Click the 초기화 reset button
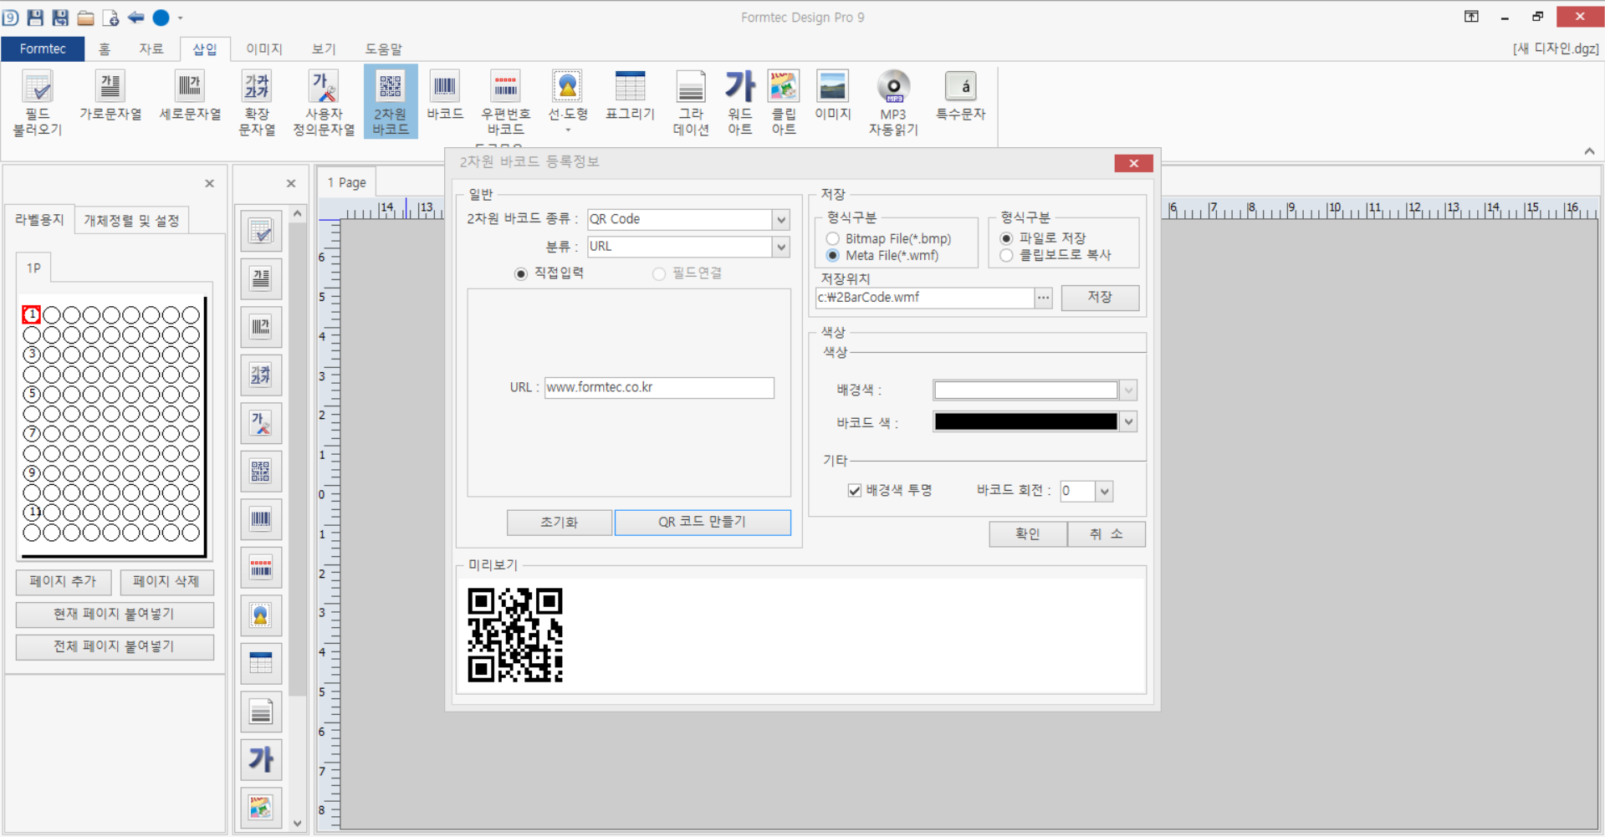The height and width of the screenshot is (837, 1605). pos(559,522)
